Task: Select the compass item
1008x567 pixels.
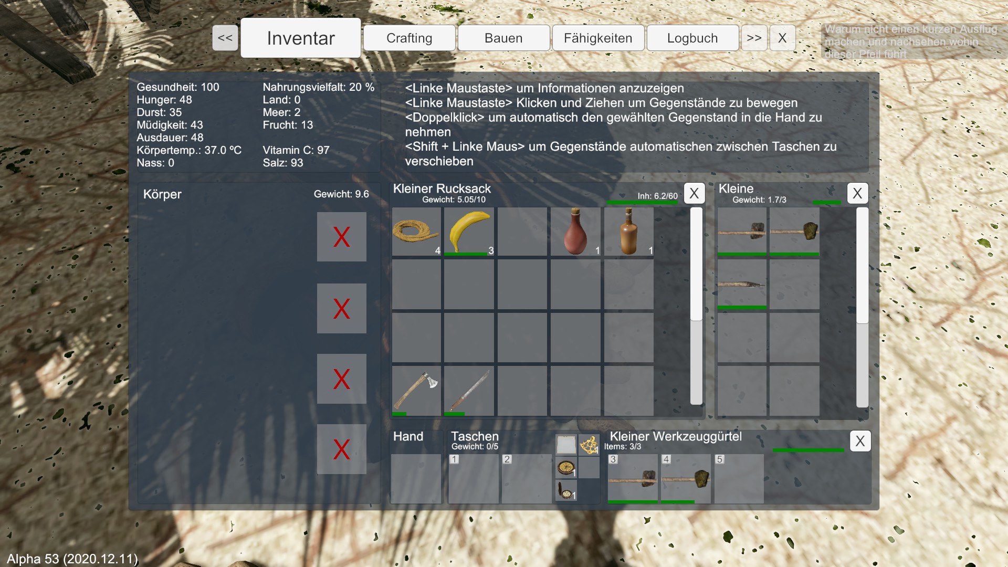Action: 566,467
